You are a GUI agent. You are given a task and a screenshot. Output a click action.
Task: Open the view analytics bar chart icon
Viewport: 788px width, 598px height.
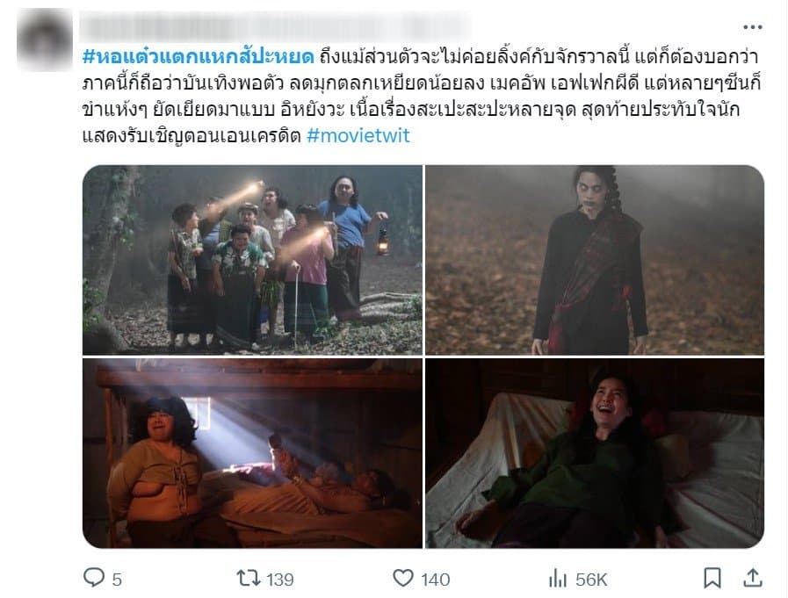pos(557,579)
